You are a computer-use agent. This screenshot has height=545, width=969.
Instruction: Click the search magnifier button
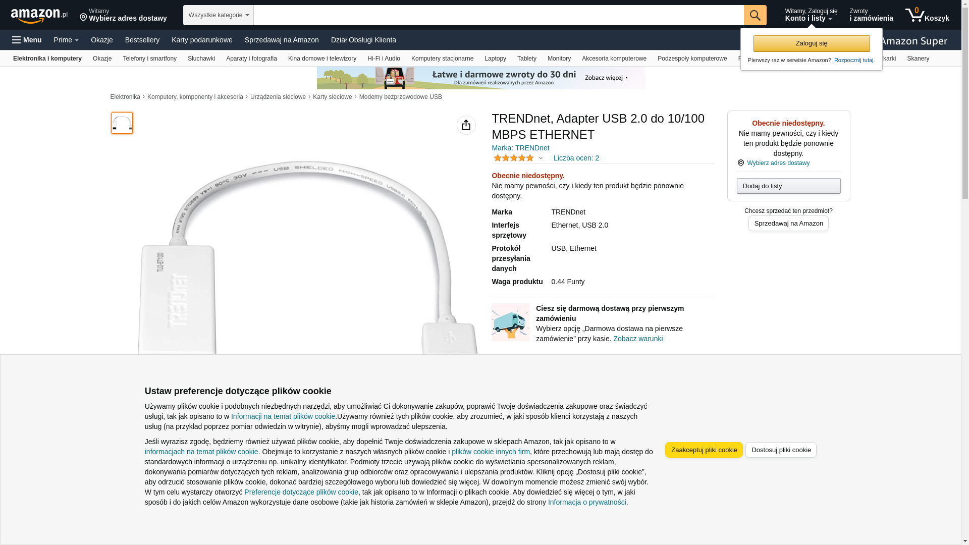(755, 15)
